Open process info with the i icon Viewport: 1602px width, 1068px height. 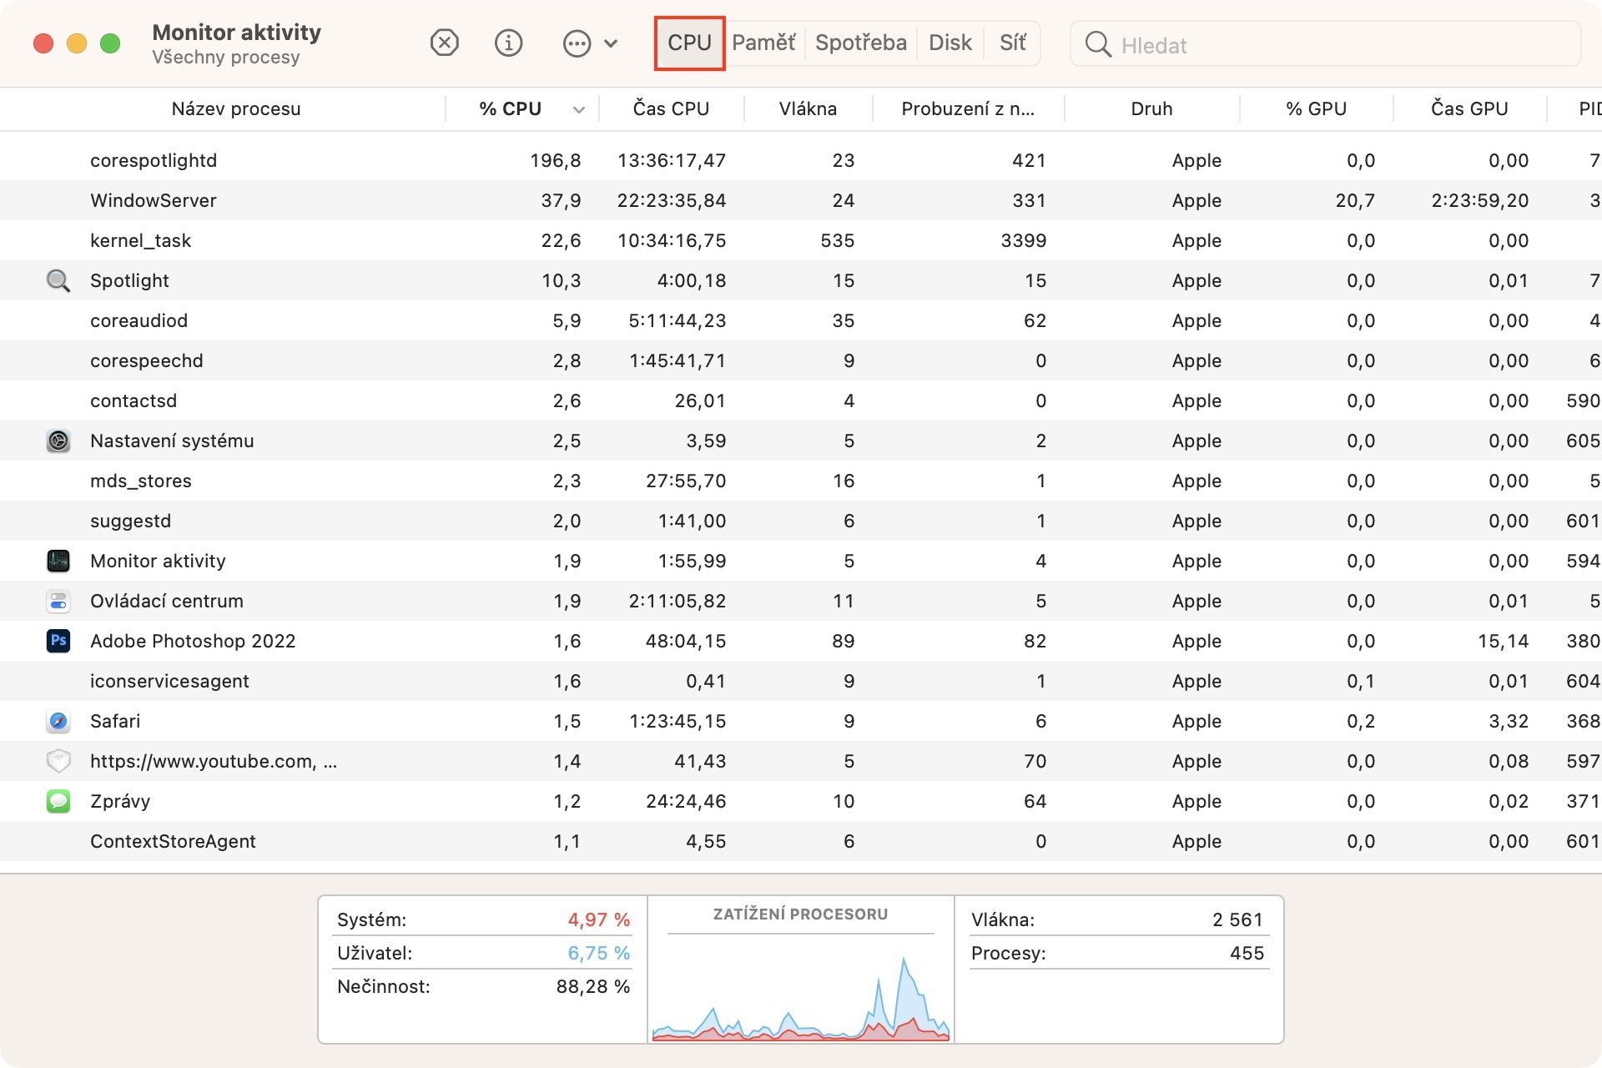click(x=508, y=43)
